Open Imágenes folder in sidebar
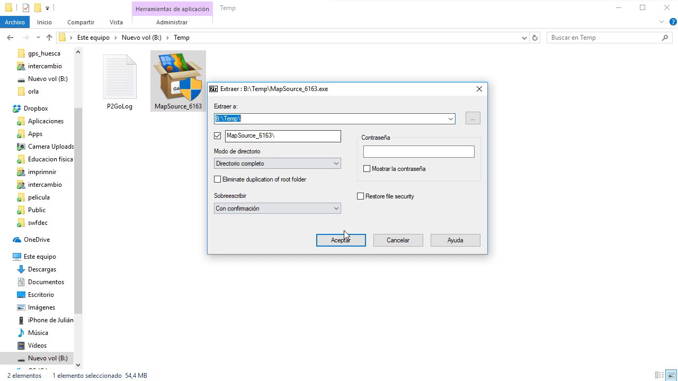This screenshot has width=678, height=381. coord(41,307)
